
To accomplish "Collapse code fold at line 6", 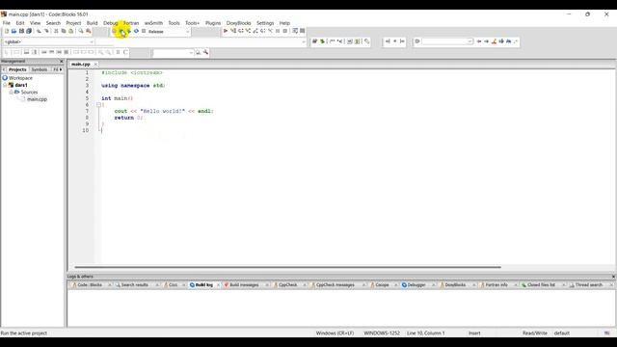I will 98,105.
